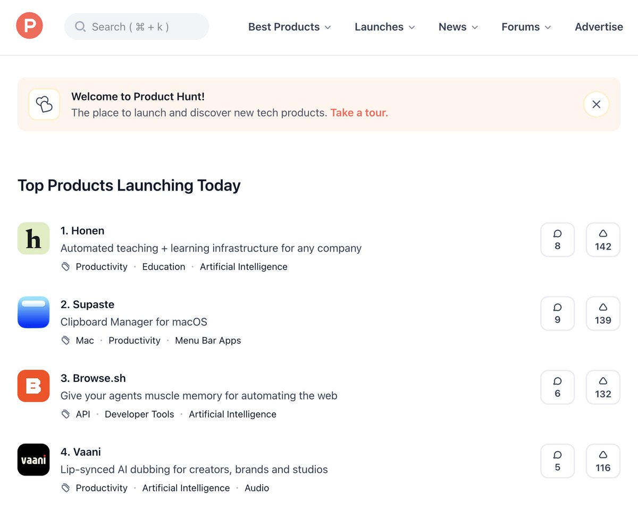Upvote Browse.sh with 132 votes

(x=603, y=387)
